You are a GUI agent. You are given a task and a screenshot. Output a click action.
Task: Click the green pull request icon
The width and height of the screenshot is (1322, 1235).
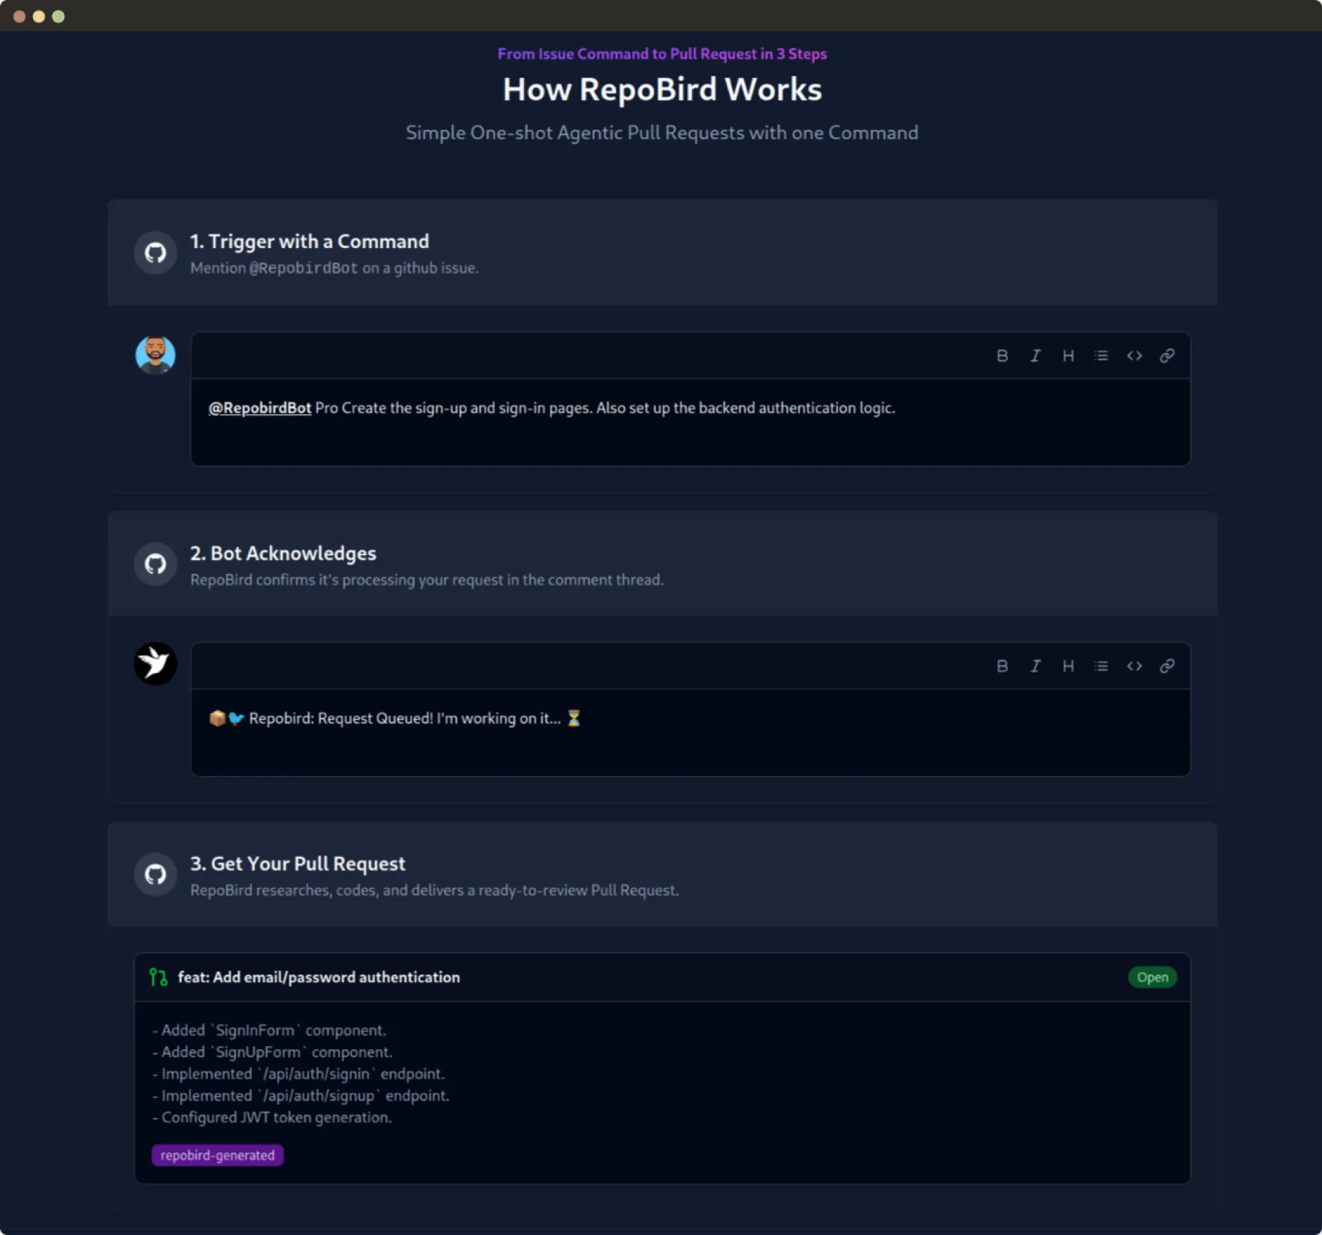[x=158, y=977]
